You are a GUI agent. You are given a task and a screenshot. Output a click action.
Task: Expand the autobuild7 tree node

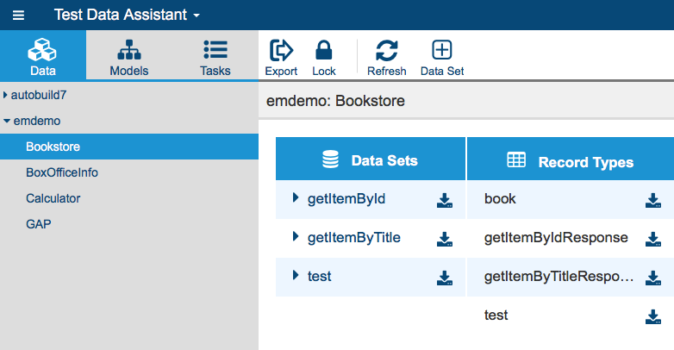click(x=5, y=95)
